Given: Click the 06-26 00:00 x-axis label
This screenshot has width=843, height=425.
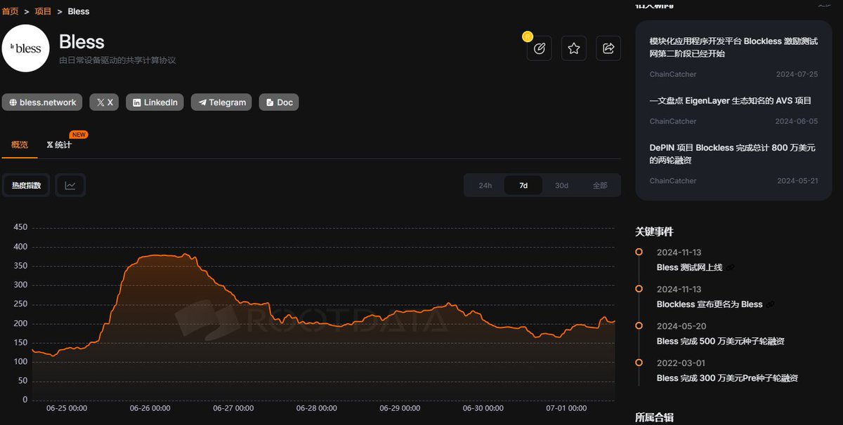Looking at the screenshot, I should 150,408.
